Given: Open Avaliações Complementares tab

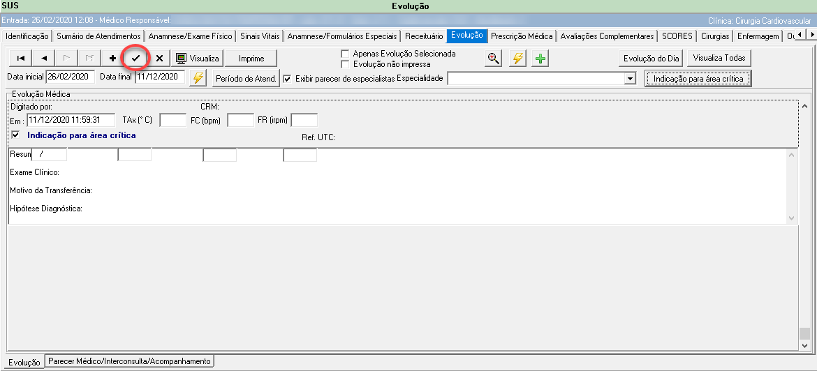Looking at the screenshot, I should coord(607,36).
